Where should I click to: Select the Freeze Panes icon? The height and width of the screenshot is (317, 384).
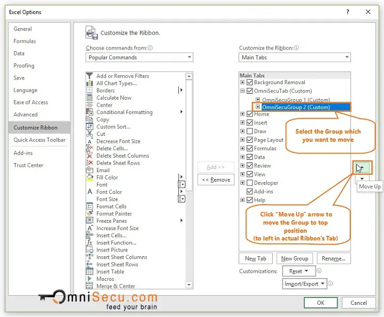point(89,221)
